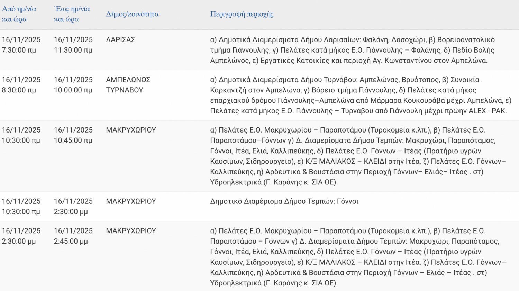Select the ΛΑΡΙΣΑΣ municipality cell
The height and width of the screenshot is (291, 519).
[x=120, y=40]
